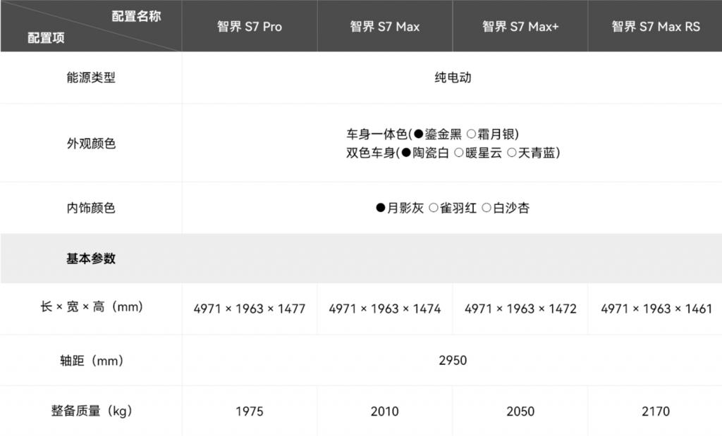This screenshot has height=436, width=722.
Task: Click the 智界 S7 Pro column header
Action: click(250, 27)
